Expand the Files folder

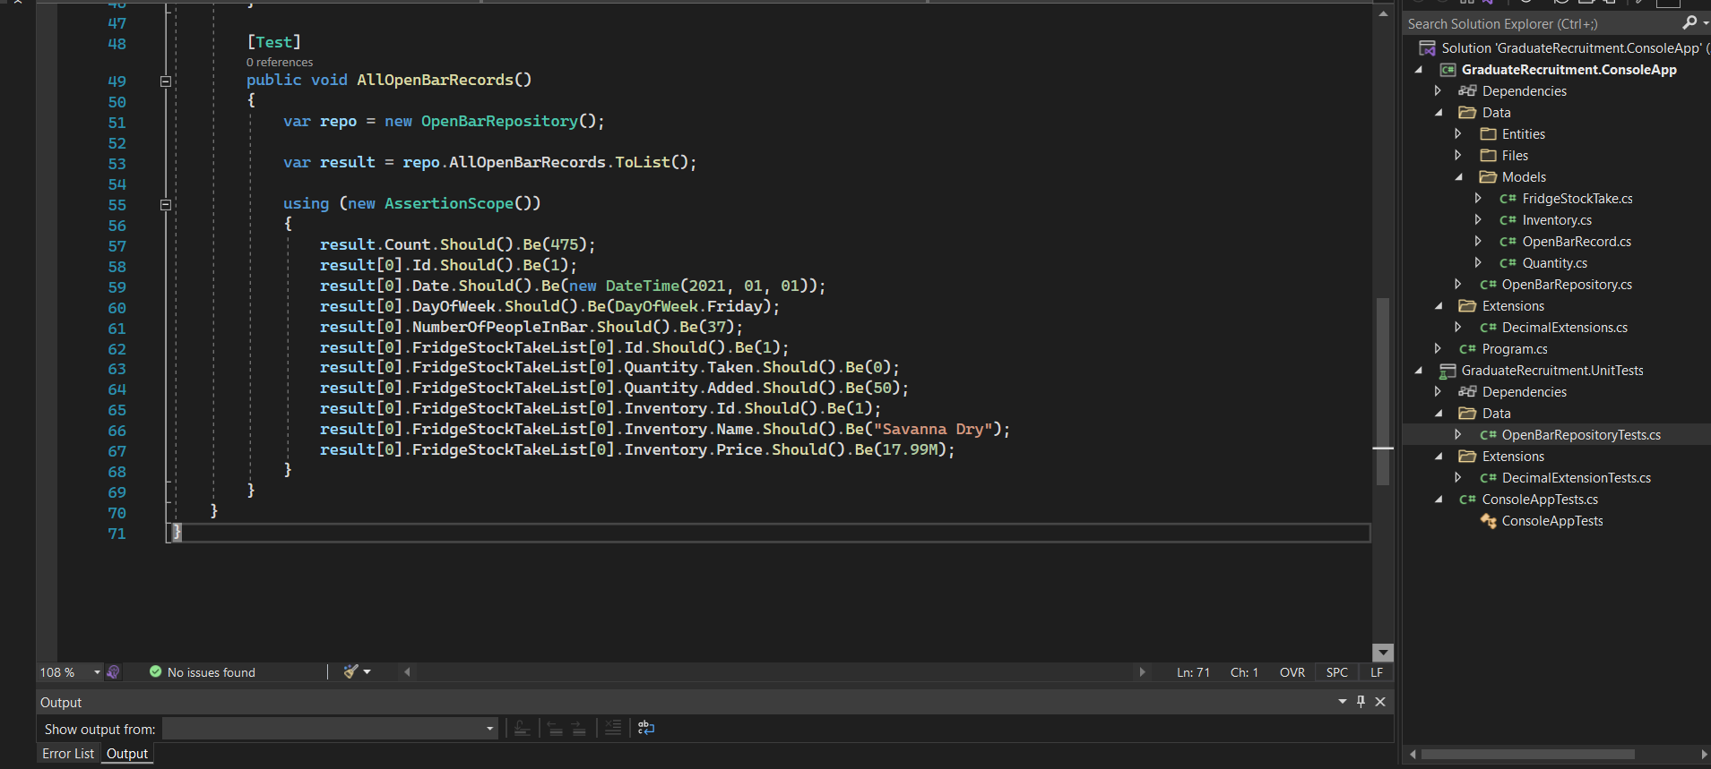(x=1458, y=156)
